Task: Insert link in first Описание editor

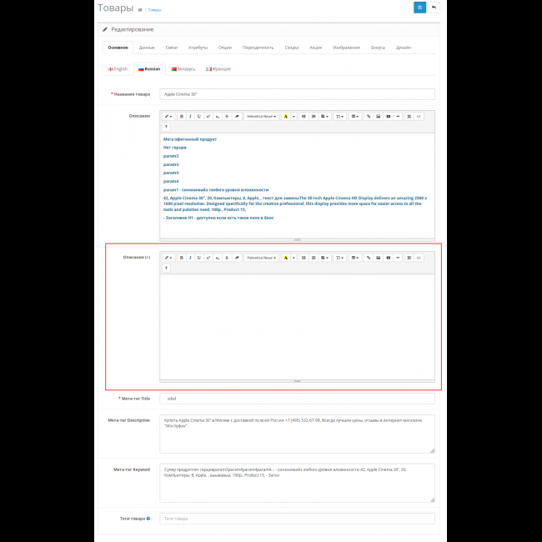Action: pos(368,117)
